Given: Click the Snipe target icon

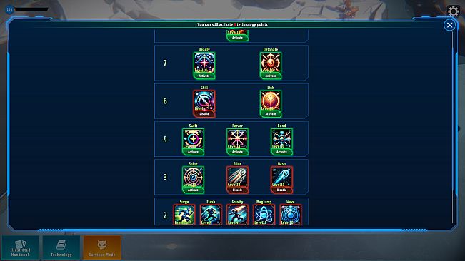Looking at the screenshot, I should (x=193, y=177).
